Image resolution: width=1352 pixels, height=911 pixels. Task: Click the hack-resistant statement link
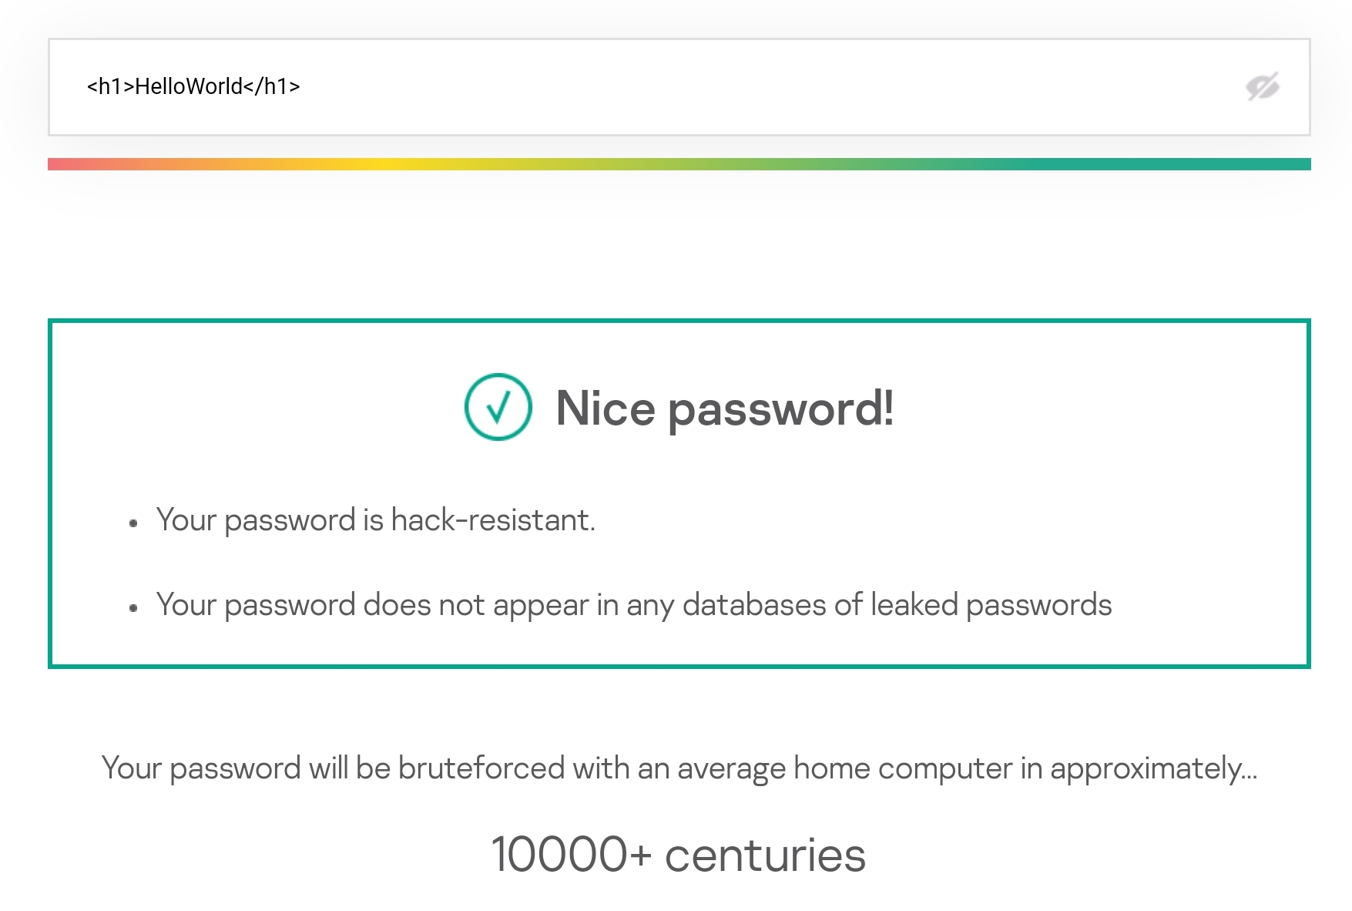377,520
